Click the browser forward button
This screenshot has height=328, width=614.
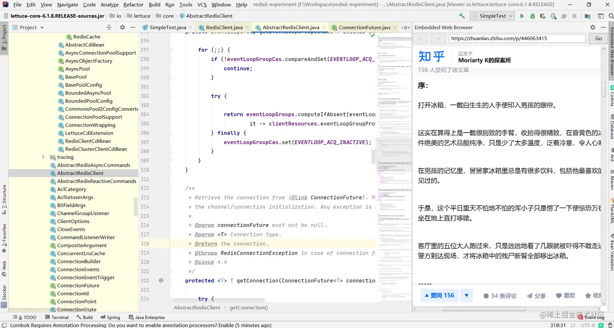pyautogui.click(x=438, y=38)
